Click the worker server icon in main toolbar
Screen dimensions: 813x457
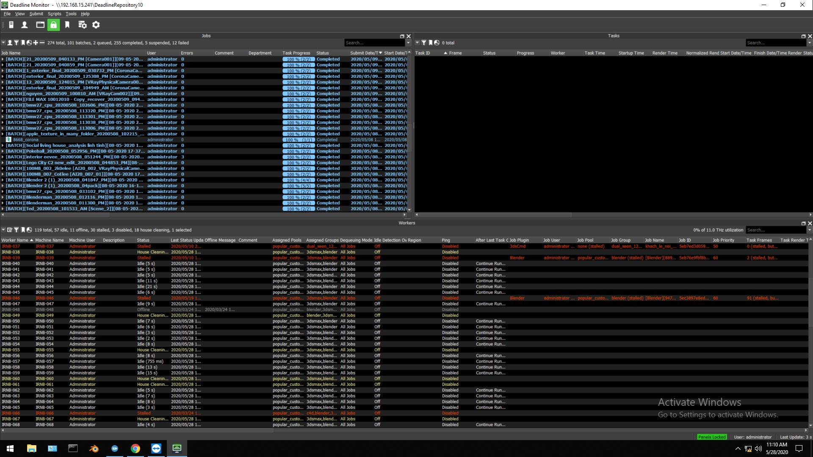11,25
